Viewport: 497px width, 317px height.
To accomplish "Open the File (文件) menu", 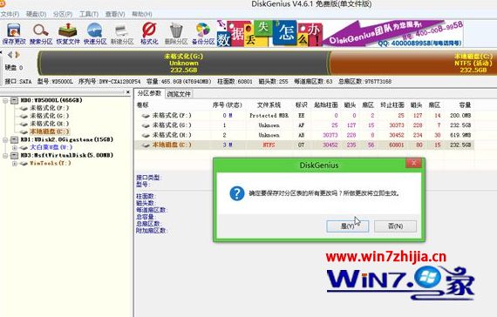I will tap(10, 14).
